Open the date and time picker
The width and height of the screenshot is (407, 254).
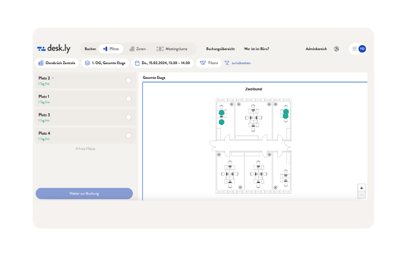pyautogui.click(x=163, y=63)
